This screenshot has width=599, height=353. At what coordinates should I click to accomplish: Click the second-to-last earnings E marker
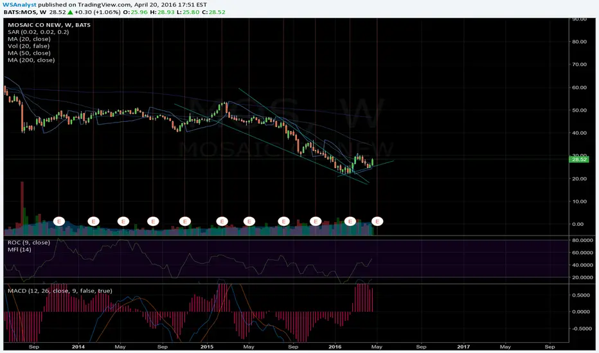click(350, 221)
